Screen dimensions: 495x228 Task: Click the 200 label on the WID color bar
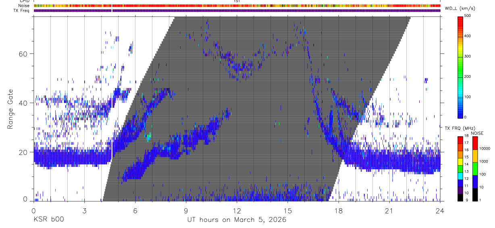468,76
